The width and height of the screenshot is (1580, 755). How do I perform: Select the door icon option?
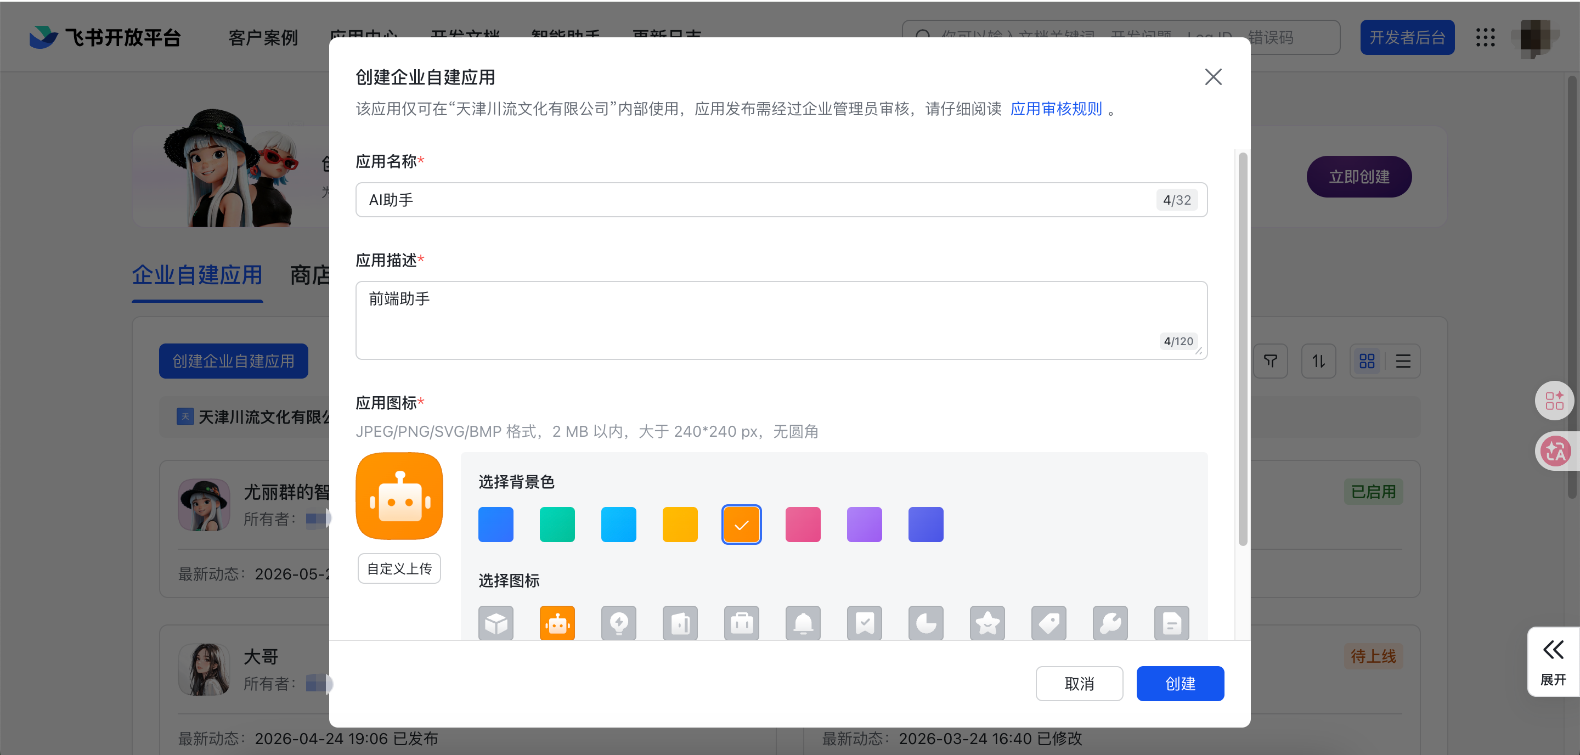coord(680,623)
